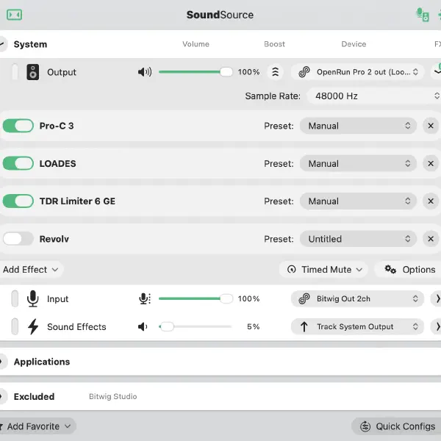The image size is (441, 441).
Task: Click the Output speaker device icon
Action: click(33, 72)
